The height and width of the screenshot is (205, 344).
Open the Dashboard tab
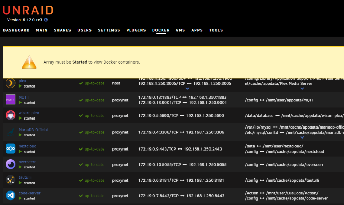coord(16,30)
